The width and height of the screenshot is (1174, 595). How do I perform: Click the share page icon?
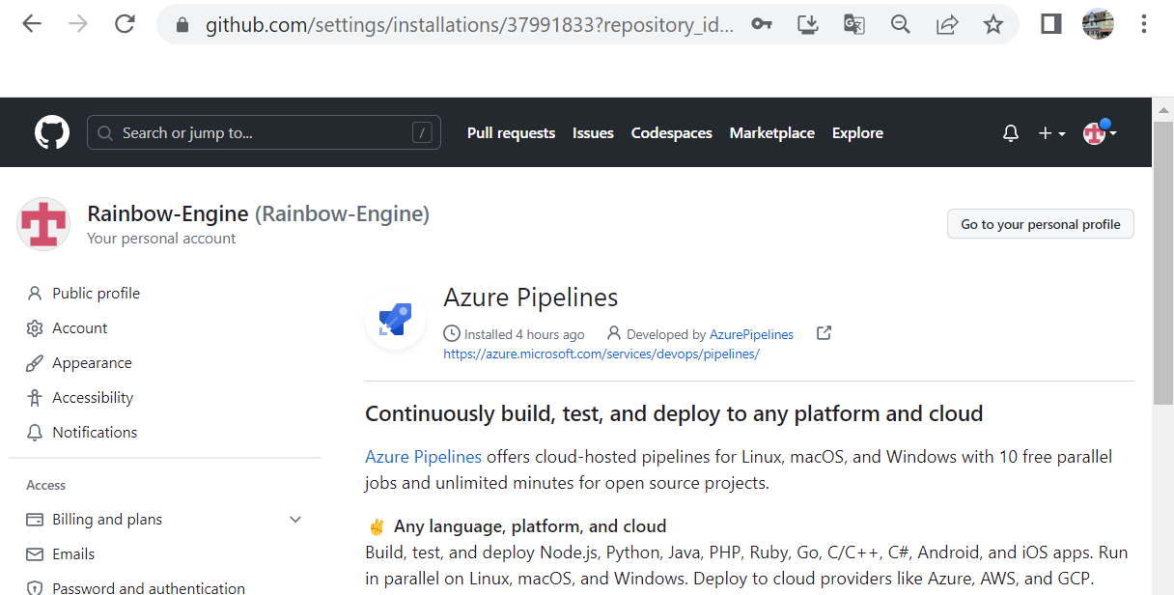pyautogui.click(x=947, y=24)
